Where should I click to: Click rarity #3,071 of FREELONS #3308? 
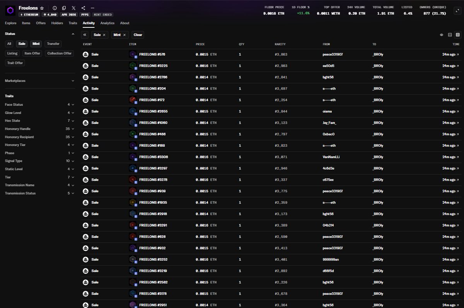281,157
